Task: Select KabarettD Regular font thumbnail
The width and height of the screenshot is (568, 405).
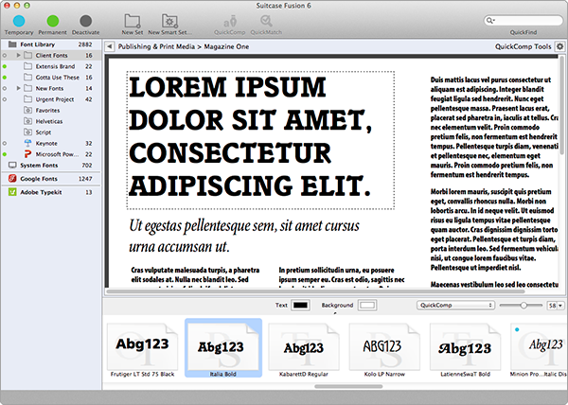Action: click(x=304, y=350)
